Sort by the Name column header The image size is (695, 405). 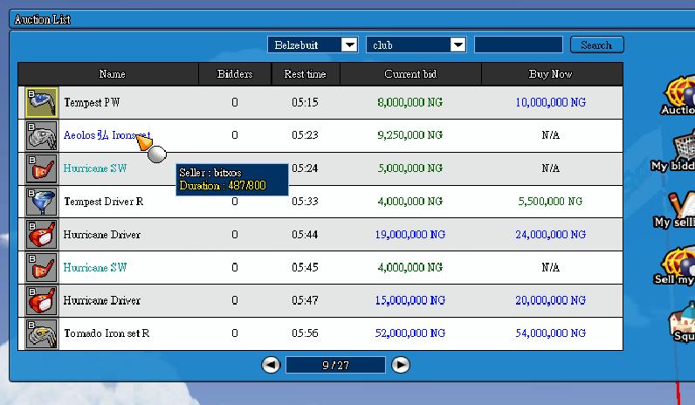coord(112,74)
